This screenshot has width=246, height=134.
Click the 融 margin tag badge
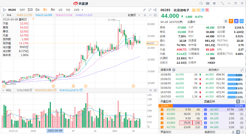[x=194, y=10]
